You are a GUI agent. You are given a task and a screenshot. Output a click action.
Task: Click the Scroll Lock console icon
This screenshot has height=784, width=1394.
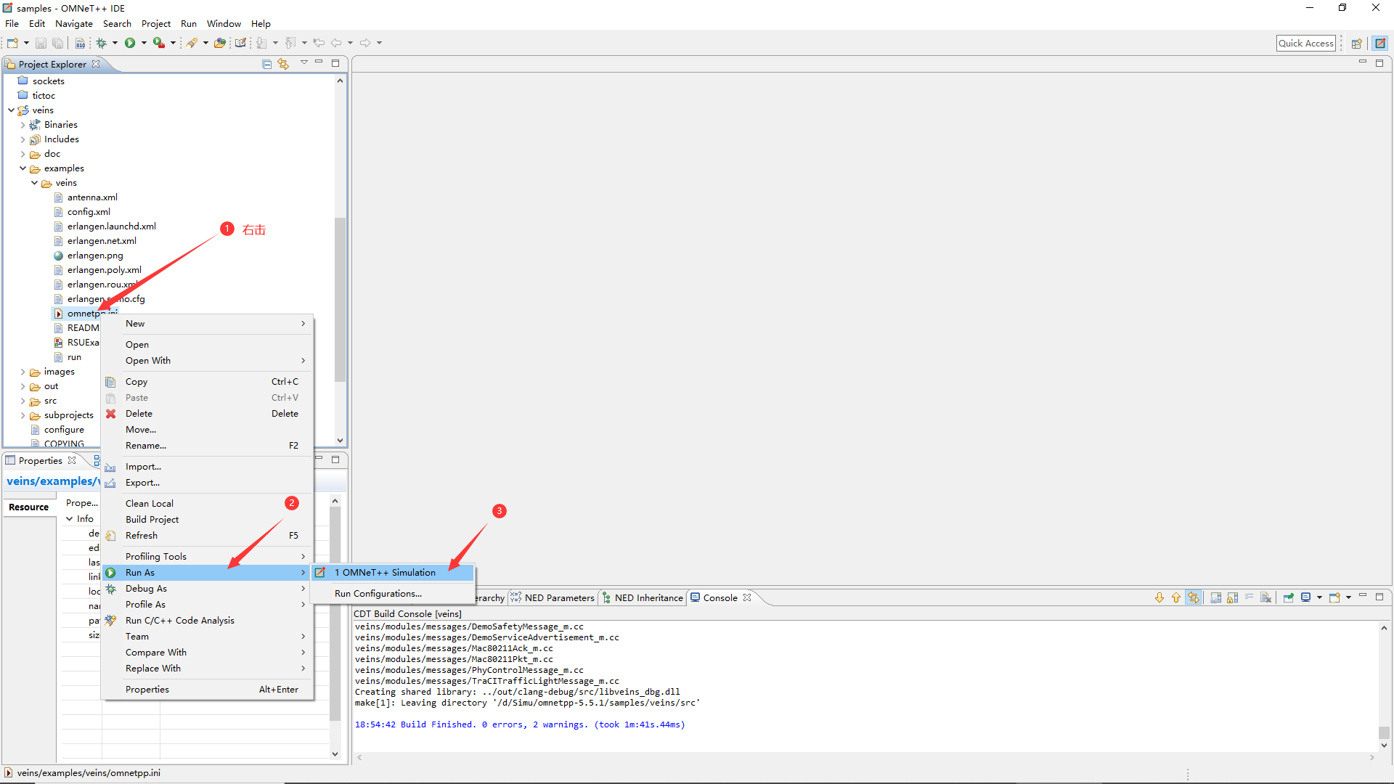click(x=1233, y=597)
